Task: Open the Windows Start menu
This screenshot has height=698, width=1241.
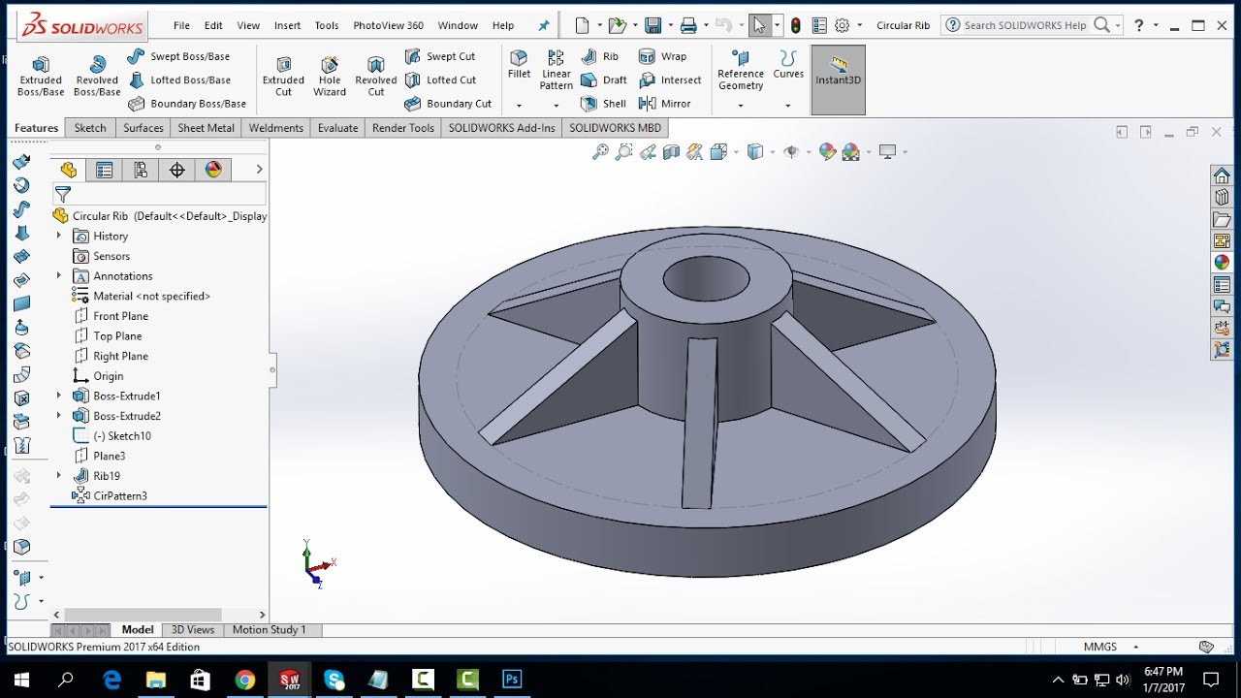Action: pyautogui.click(x=21, y=680)
